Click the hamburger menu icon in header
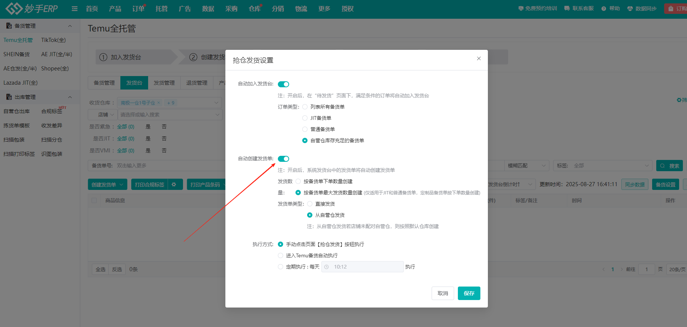 [x=75, y=9]
